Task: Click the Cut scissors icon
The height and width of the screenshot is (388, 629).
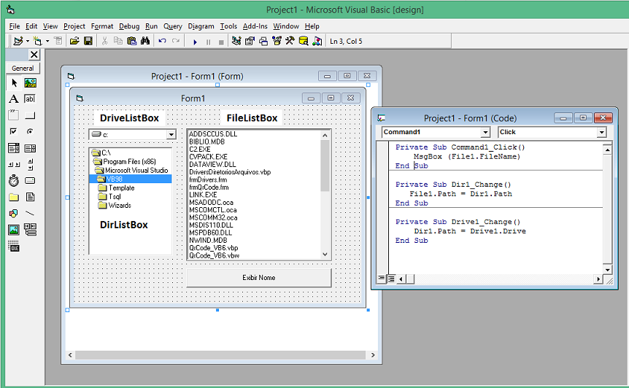Action: (x=104, y=41)
